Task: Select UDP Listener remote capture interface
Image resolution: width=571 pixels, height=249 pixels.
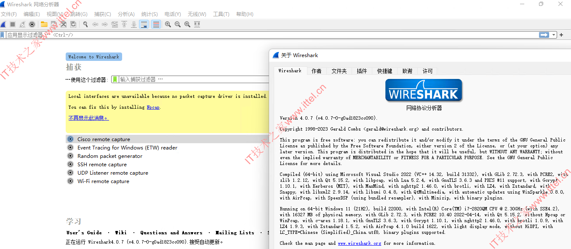Action: click(113, 173)
